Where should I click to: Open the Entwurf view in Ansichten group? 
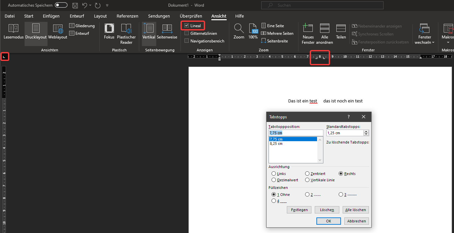click(x=79, y=33)
